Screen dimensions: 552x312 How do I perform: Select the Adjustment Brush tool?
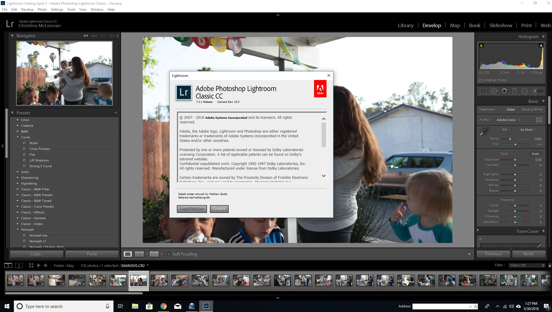click(538, 91)
